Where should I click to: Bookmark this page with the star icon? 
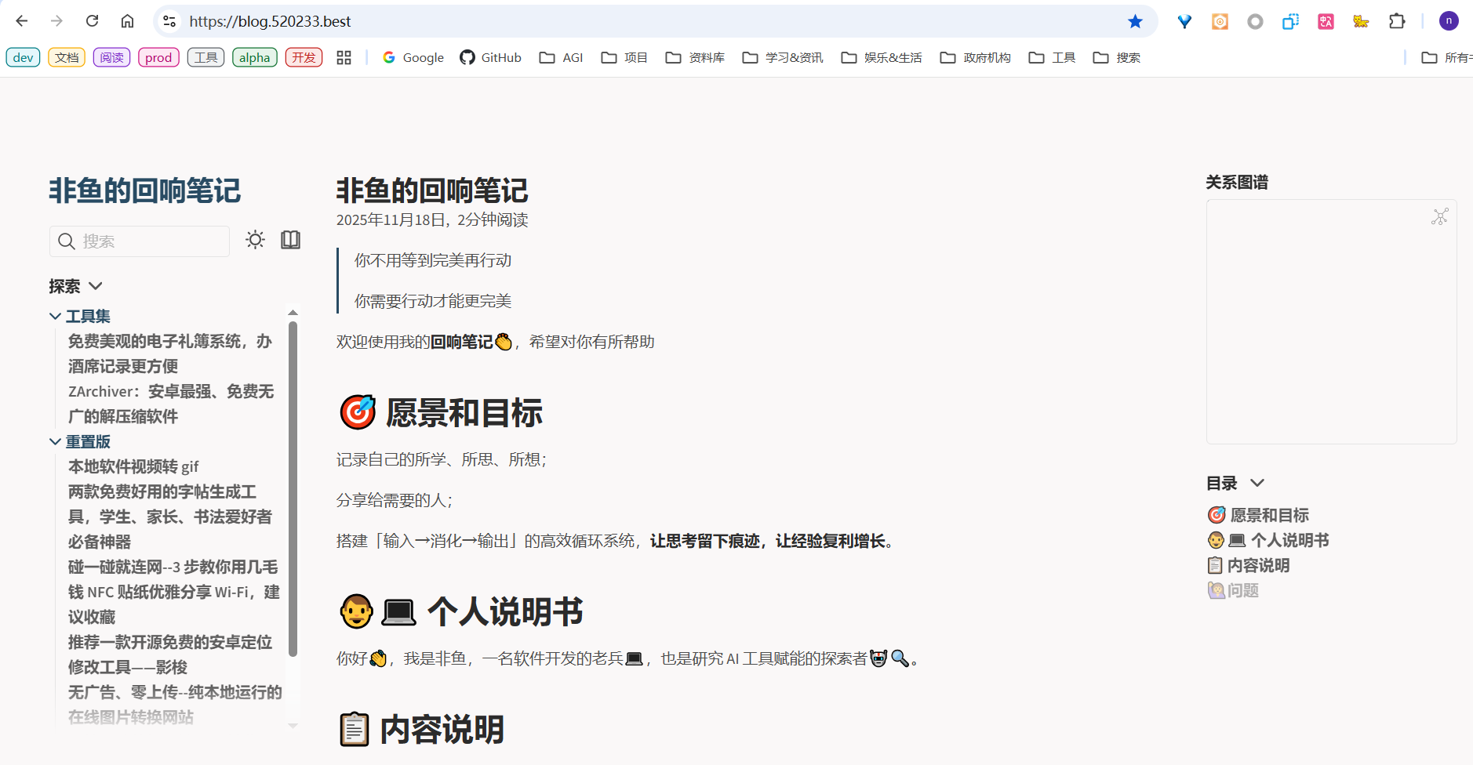[1135, 21]
